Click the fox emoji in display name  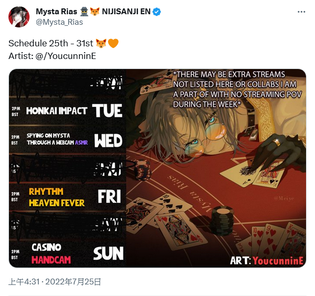[x=95, y=12]
